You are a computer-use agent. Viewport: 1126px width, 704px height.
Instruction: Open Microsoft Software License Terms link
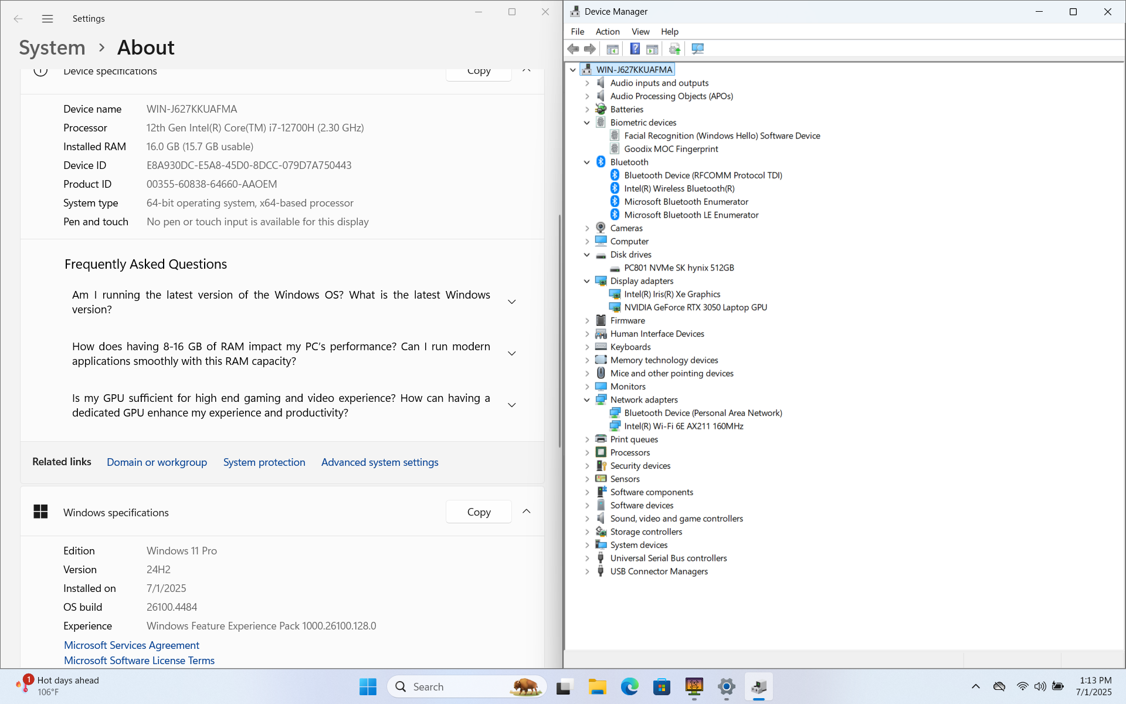pyautogui.click(x=139, y=661)
